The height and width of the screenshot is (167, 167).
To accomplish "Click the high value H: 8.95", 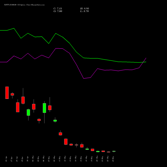I will point(85,9).
